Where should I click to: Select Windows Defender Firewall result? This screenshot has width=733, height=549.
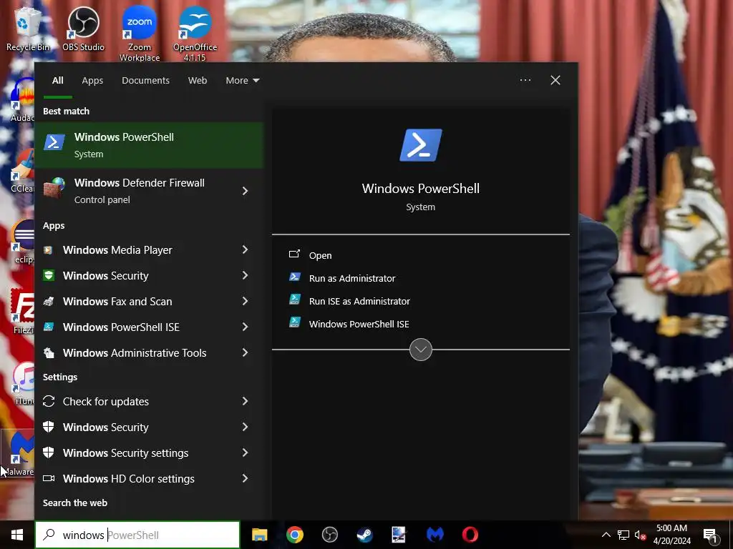149,191
